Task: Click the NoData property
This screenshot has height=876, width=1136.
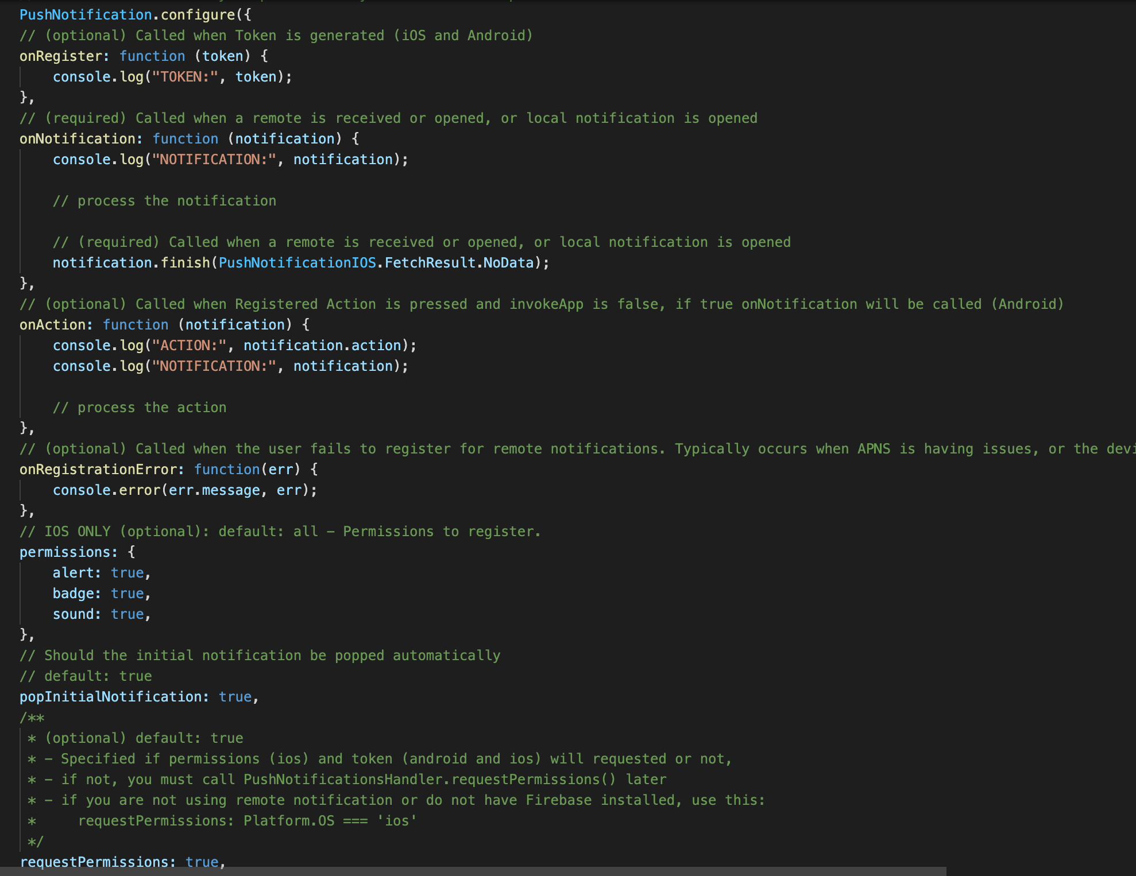Action: pos(509,263)
